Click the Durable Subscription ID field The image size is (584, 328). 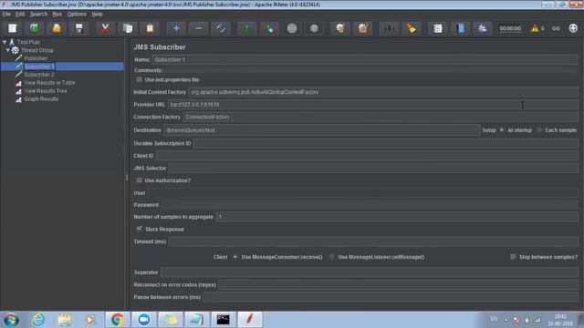point(385,144)
